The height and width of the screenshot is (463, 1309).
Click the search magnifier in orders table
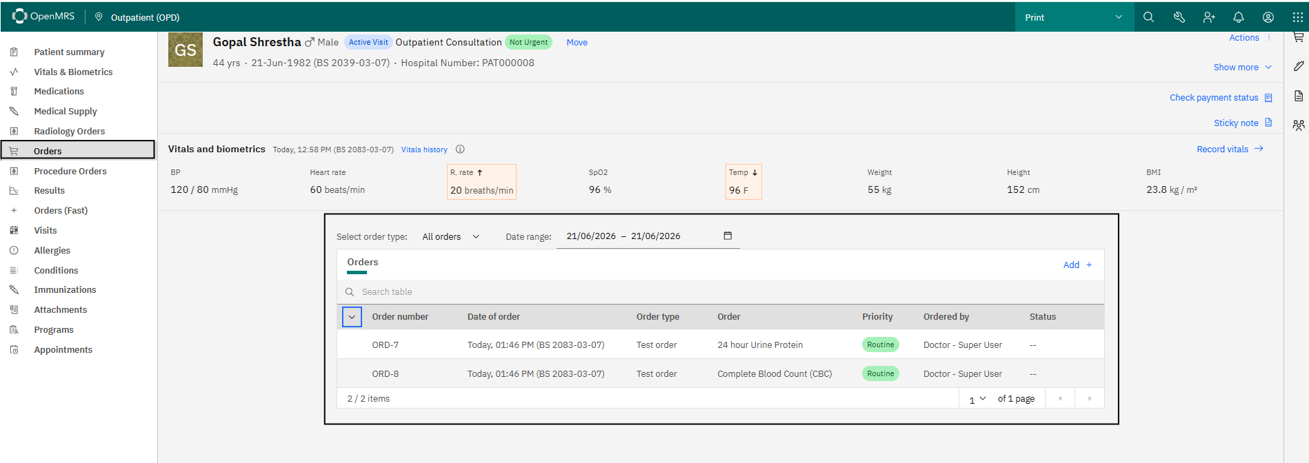tap(350, 292)
